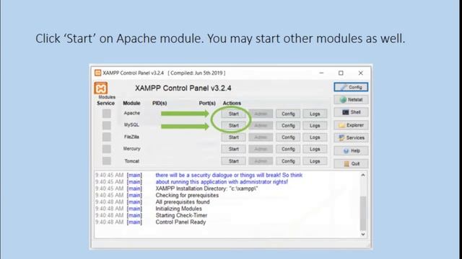The width and height of the screenshot is (462, 259).
Task: Click the XAMPP orange logo icon
Action: tap(101, 88)
